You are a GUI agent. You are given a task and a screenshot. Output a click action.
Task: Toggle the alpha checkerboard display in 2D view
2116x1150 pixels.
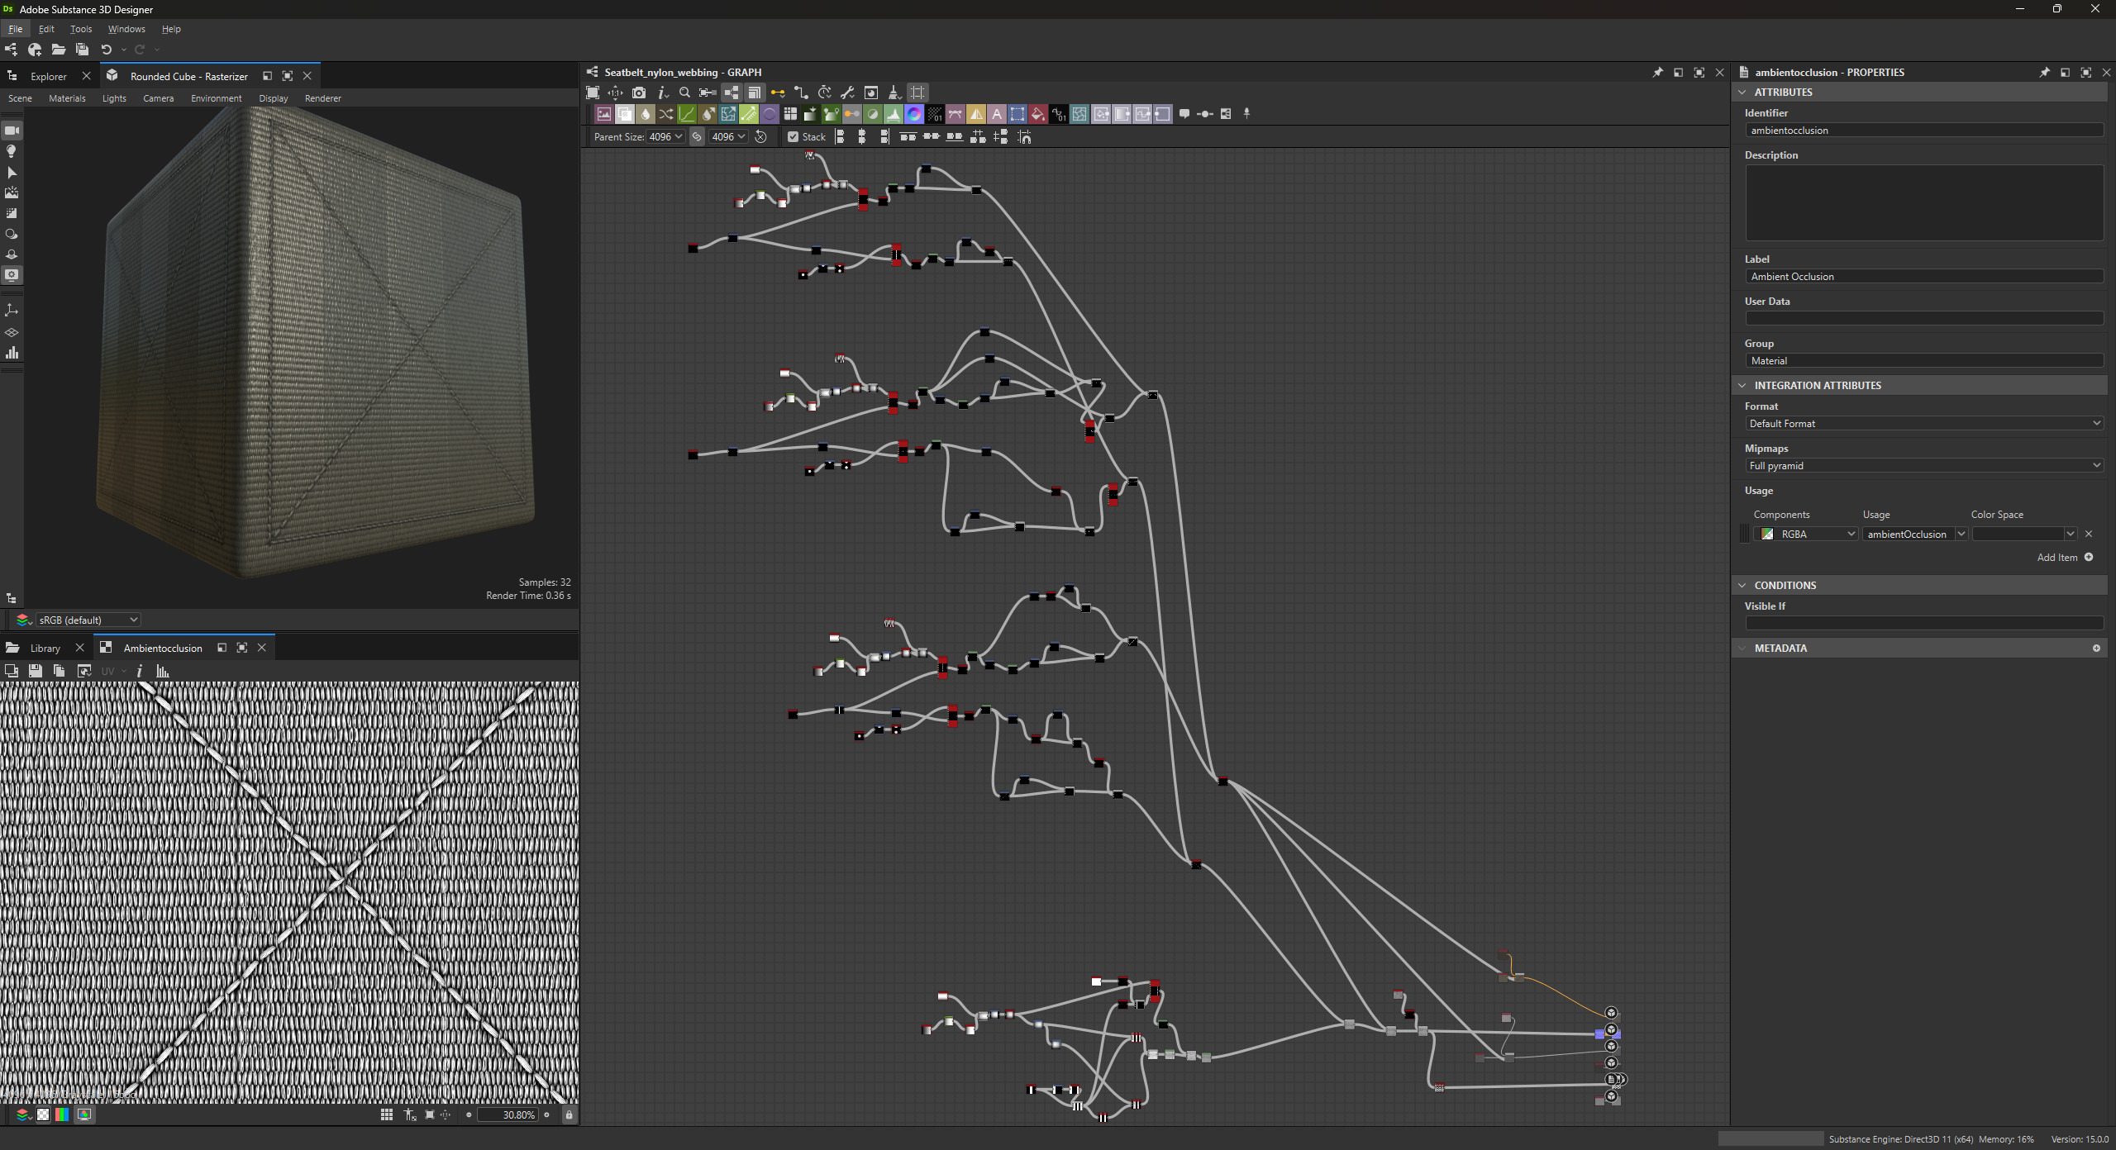click(43, 1115)
